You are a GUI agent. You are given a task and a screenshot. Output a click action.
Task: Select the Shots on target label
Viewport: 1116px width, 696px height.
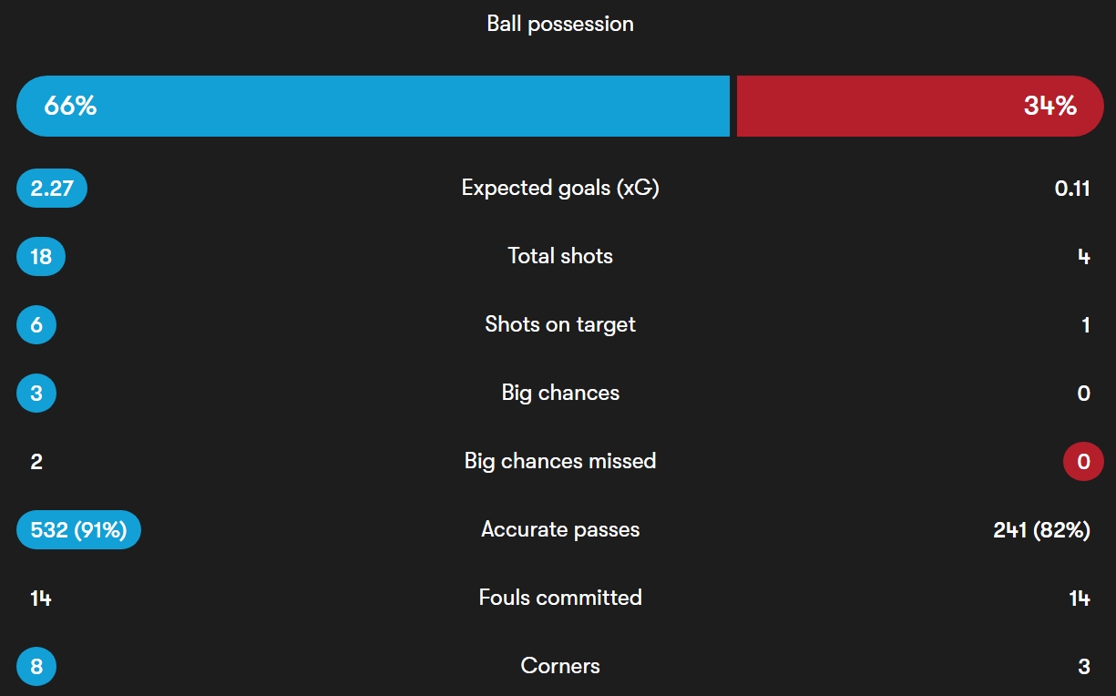pos(560,325)
